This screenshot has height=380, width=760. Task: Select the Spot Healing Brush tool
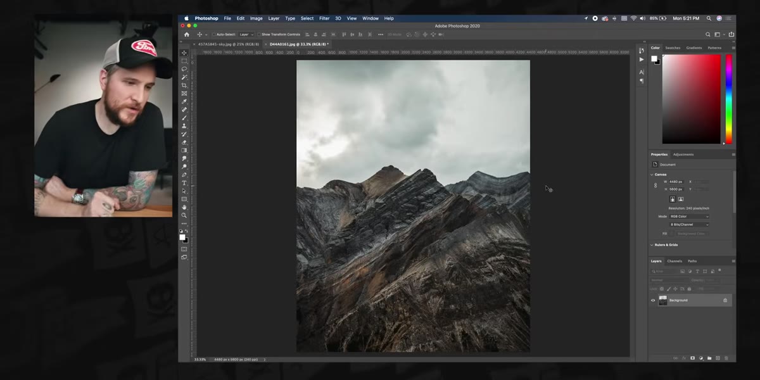[184, 110]
